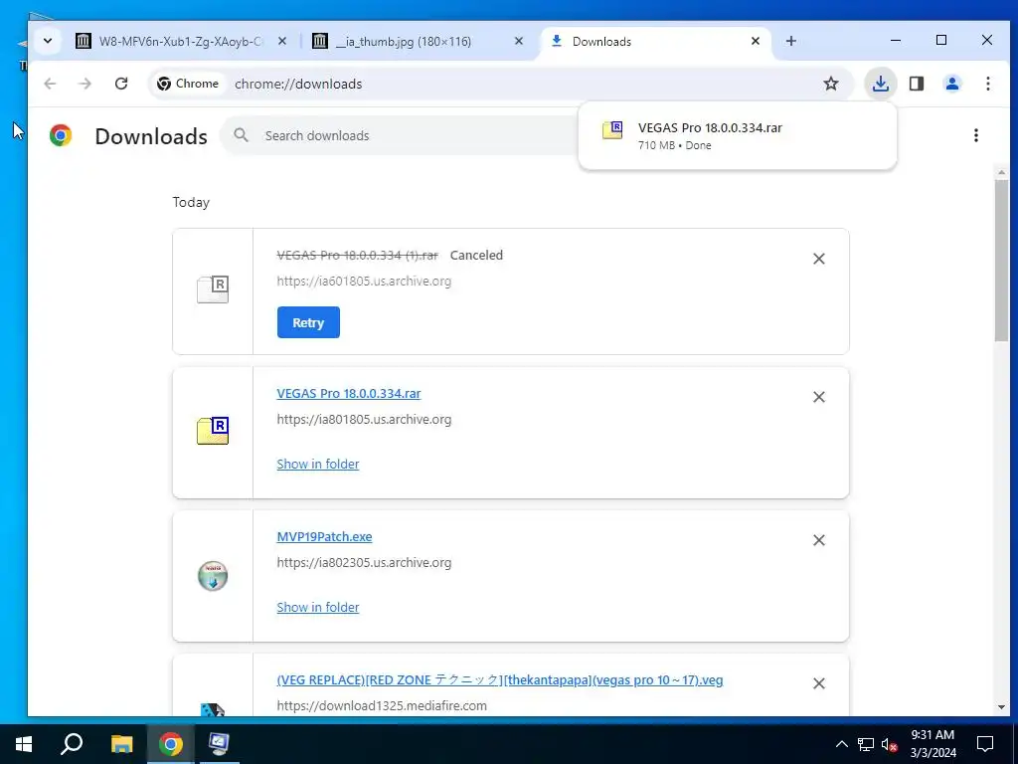The height and width of the screenshot is (764, 1018).
Task: Remove canceled VEGAS Pro (1).rar entry
Action: 819,259
